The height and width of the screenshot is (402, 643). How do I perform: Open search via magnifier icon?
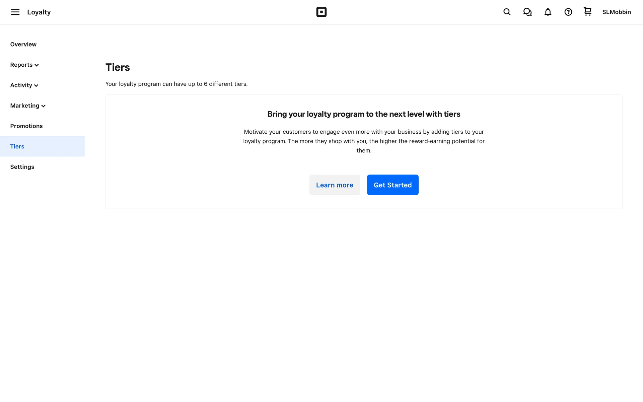(x=507, y=12)
